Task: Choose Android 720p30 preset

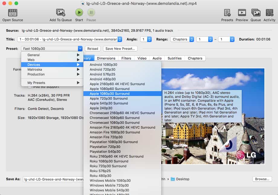Action: point(122,69)
